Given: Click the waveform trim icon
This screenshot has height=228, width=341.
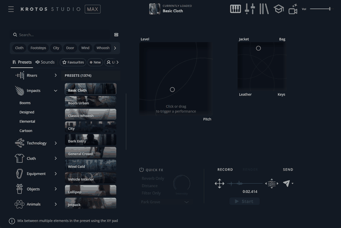Looking at the screenshot, I should coord(272,184).
